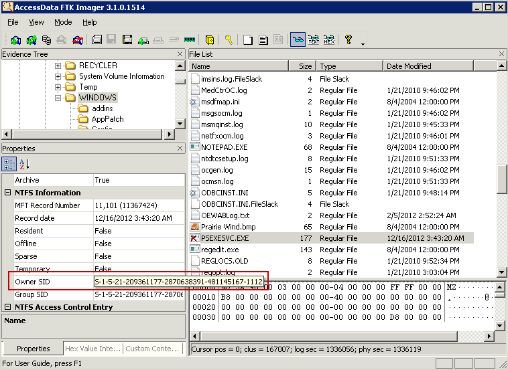This screenshot has height=370, width=508.
Task: Select ODBCINST.INI file row
Action: tap(332, 193)
